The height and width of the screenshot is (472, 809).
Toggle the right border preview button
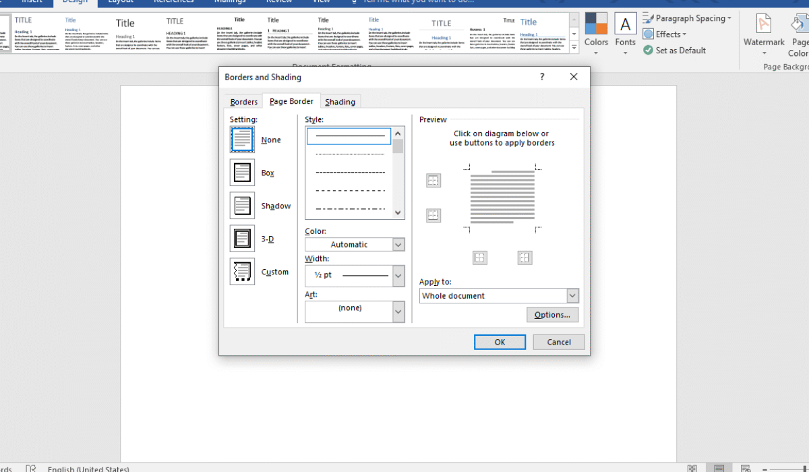(x=525, y=258)
